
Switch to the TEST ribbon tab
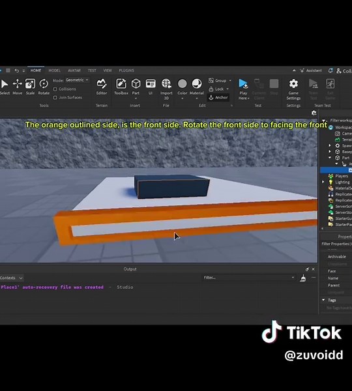[92, 70]
